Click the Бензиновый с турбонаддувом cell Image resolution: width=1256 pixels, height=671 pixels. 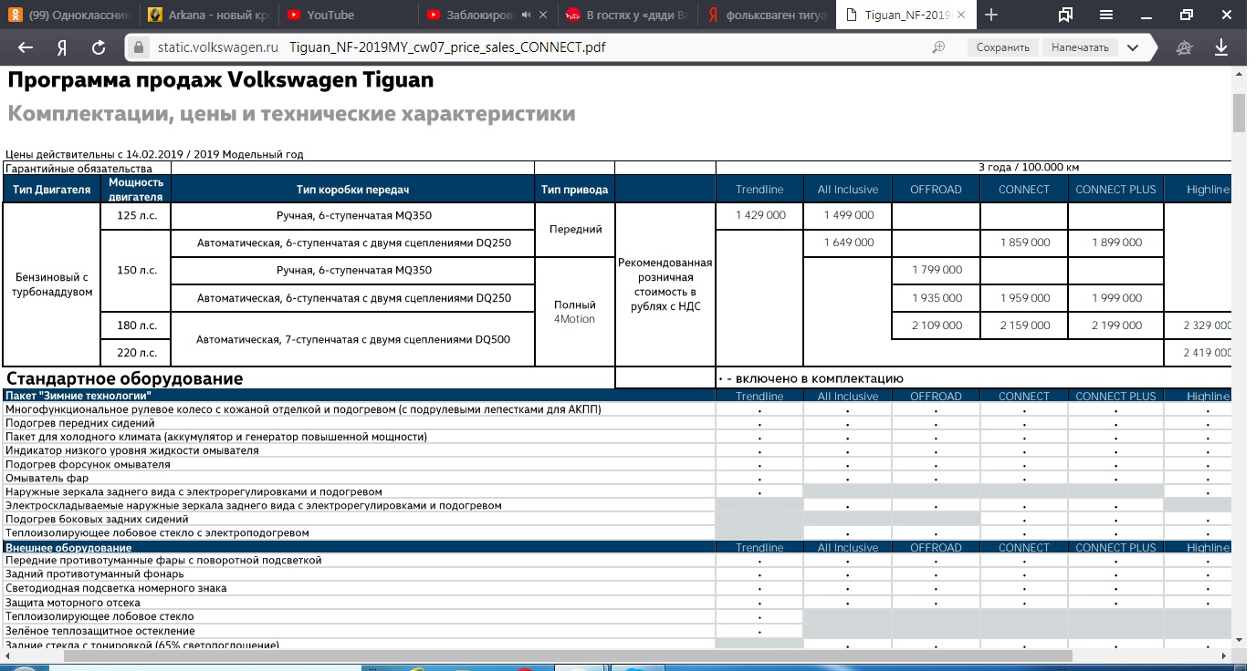52,284
